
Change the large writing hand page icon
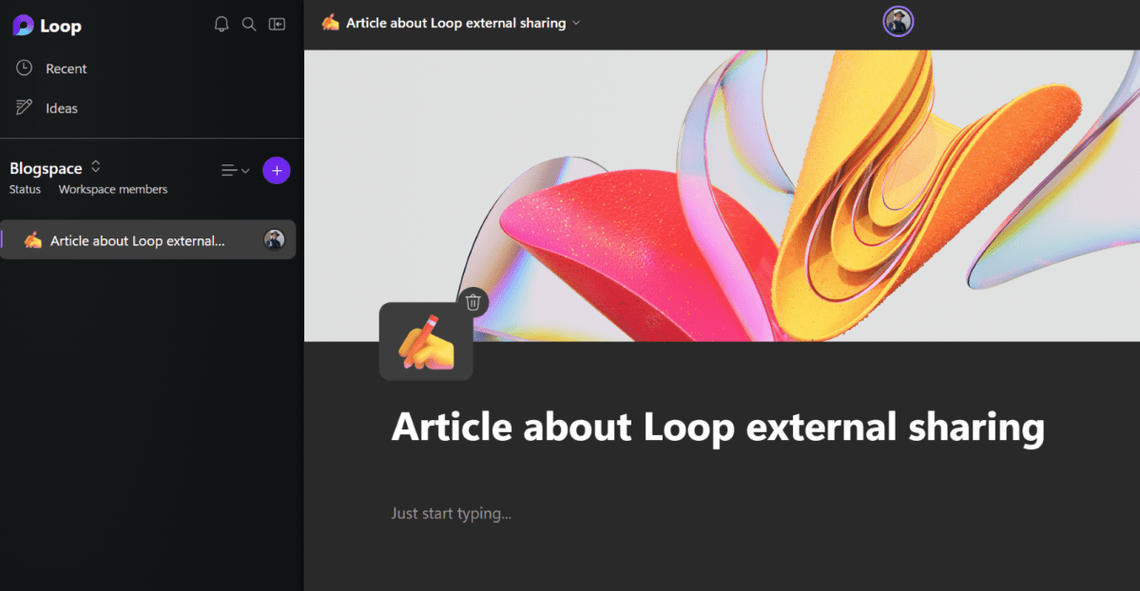pos(426,342)
